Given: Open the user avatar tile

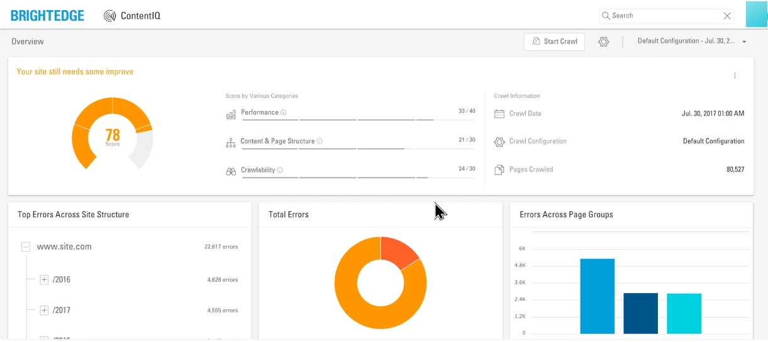Looking at the screenshot, I should click(757, 14).
